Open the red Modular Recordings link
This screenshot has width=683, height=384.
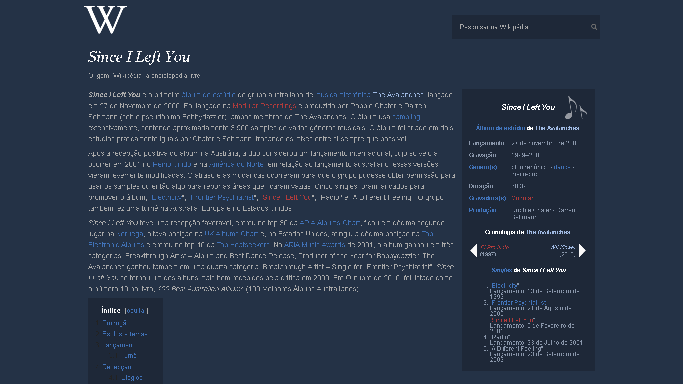pyautogui.click(x=264, y=106)
